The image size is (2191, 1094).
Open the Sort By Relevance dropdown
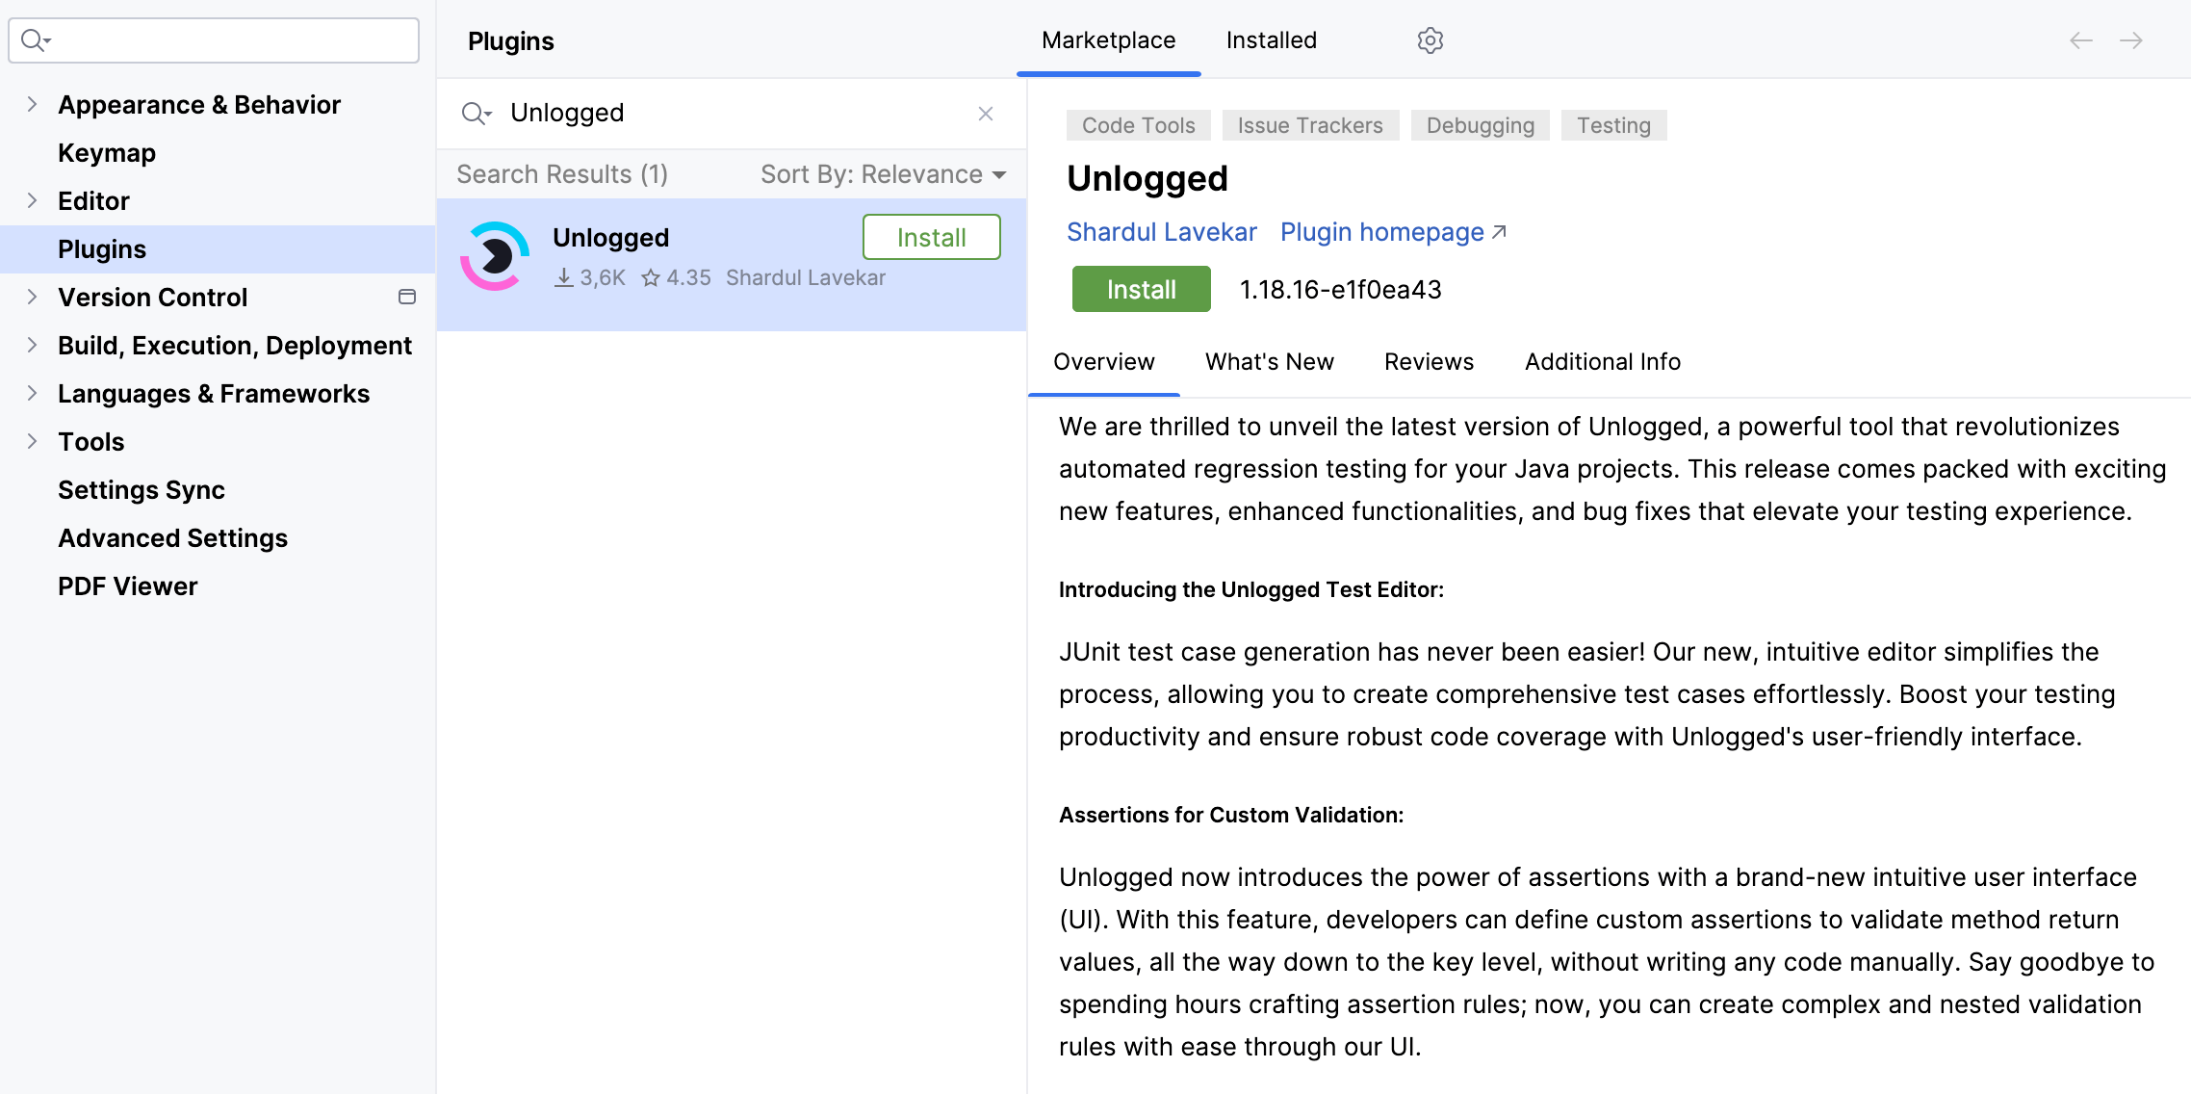tap(883, 174)
